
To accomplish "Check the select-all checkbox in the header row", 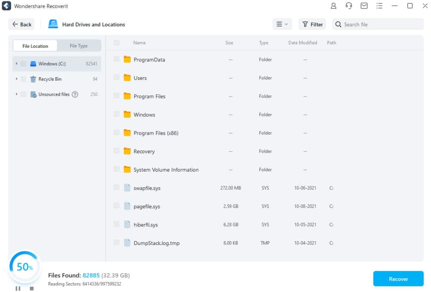I will (x=116, y=43).
